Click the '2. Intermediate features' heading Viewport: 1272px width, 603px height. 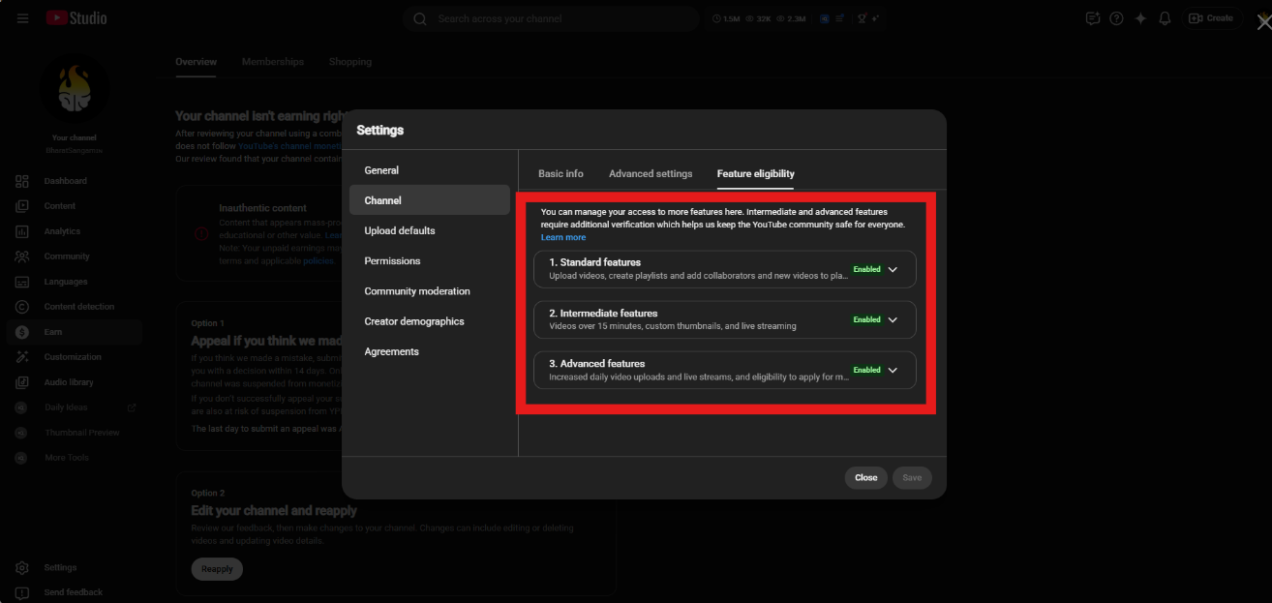pos(603,314)
